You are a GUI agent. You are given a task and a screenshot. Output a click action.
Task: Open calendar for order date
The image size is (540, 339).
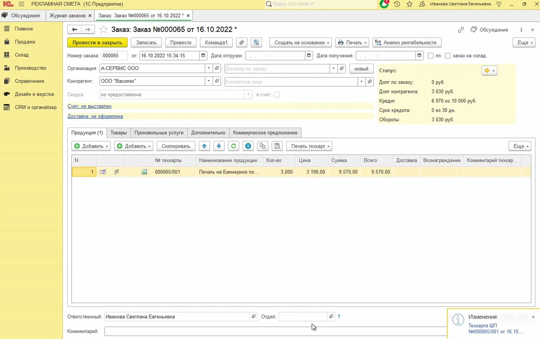[x=203, y=55]
